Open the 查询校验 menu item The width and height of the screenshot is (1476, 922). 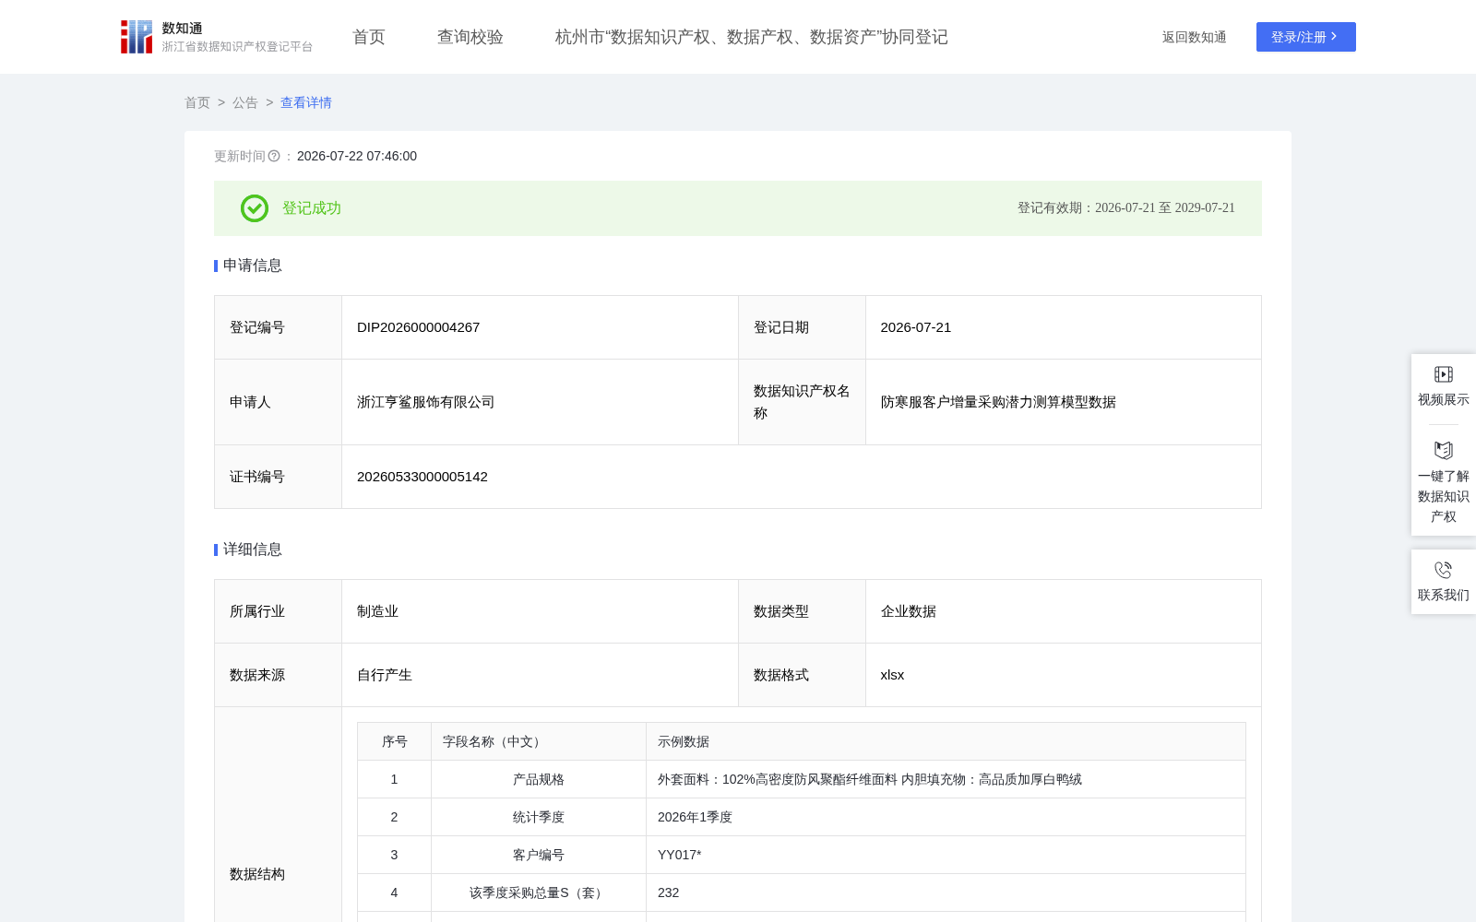[x=470, y=37]
